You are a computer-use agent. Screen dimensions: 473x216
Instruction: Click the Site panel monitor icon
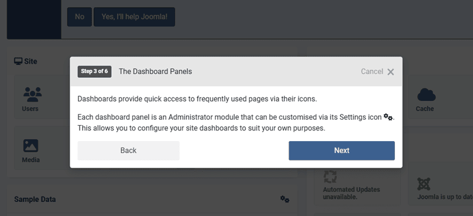18,61
